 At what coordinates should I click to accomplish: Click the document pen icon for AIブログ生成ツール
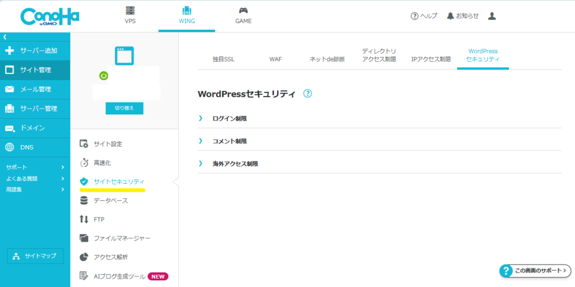point(84,276)
